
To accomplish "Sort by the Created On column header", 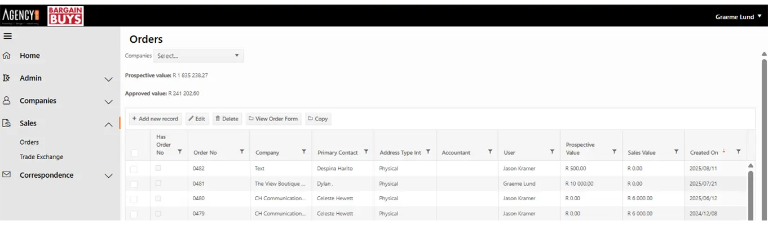I will [x=704, y=152].
